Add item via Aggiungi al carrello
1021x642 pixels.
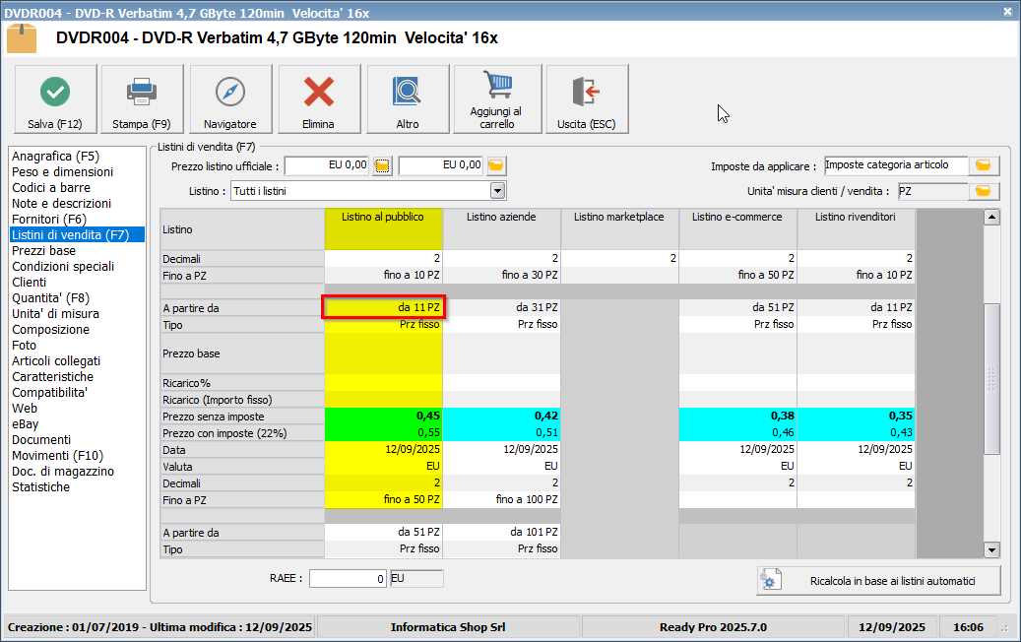(497, 99)
